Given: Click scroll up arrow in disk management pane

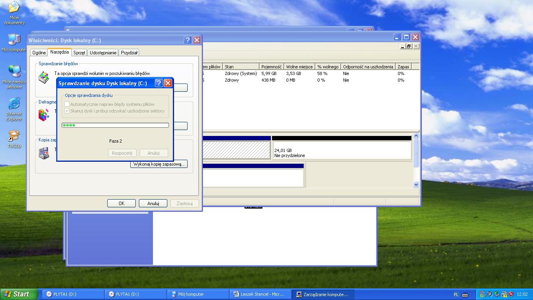Looking at the screenshot, I should (x=416, y=136).
